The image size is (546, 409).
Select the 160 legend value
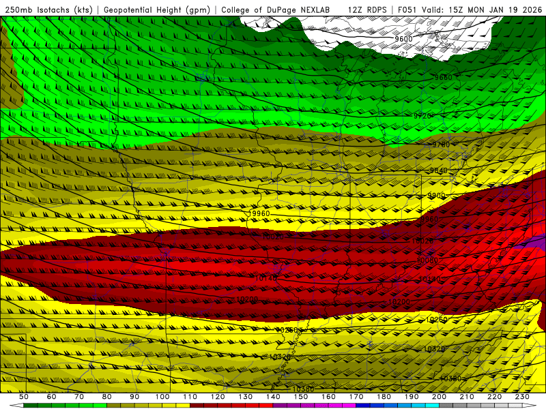tap(329, 397)
